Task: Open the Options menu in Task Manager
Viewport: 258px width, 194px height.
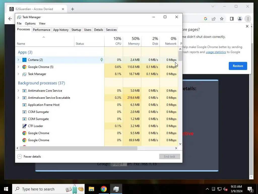Action: point(30,23)
